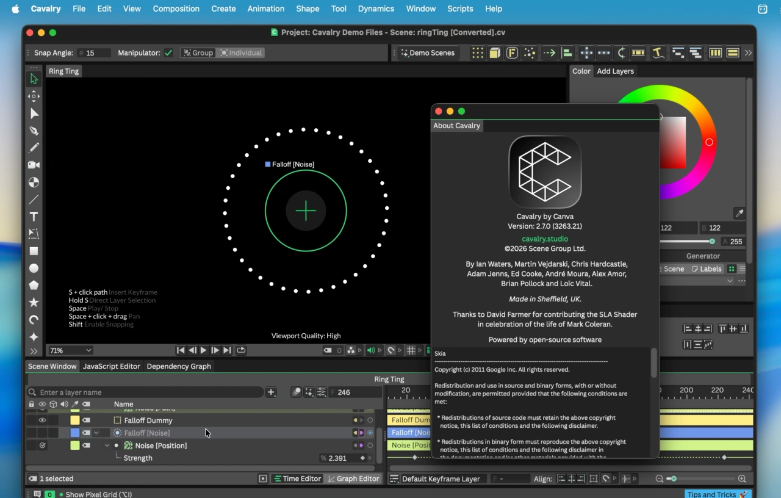This screenshot has height=498, width=781.
Task: Collapse the Noise [Position] layer attributes
Action: (107, 446)
